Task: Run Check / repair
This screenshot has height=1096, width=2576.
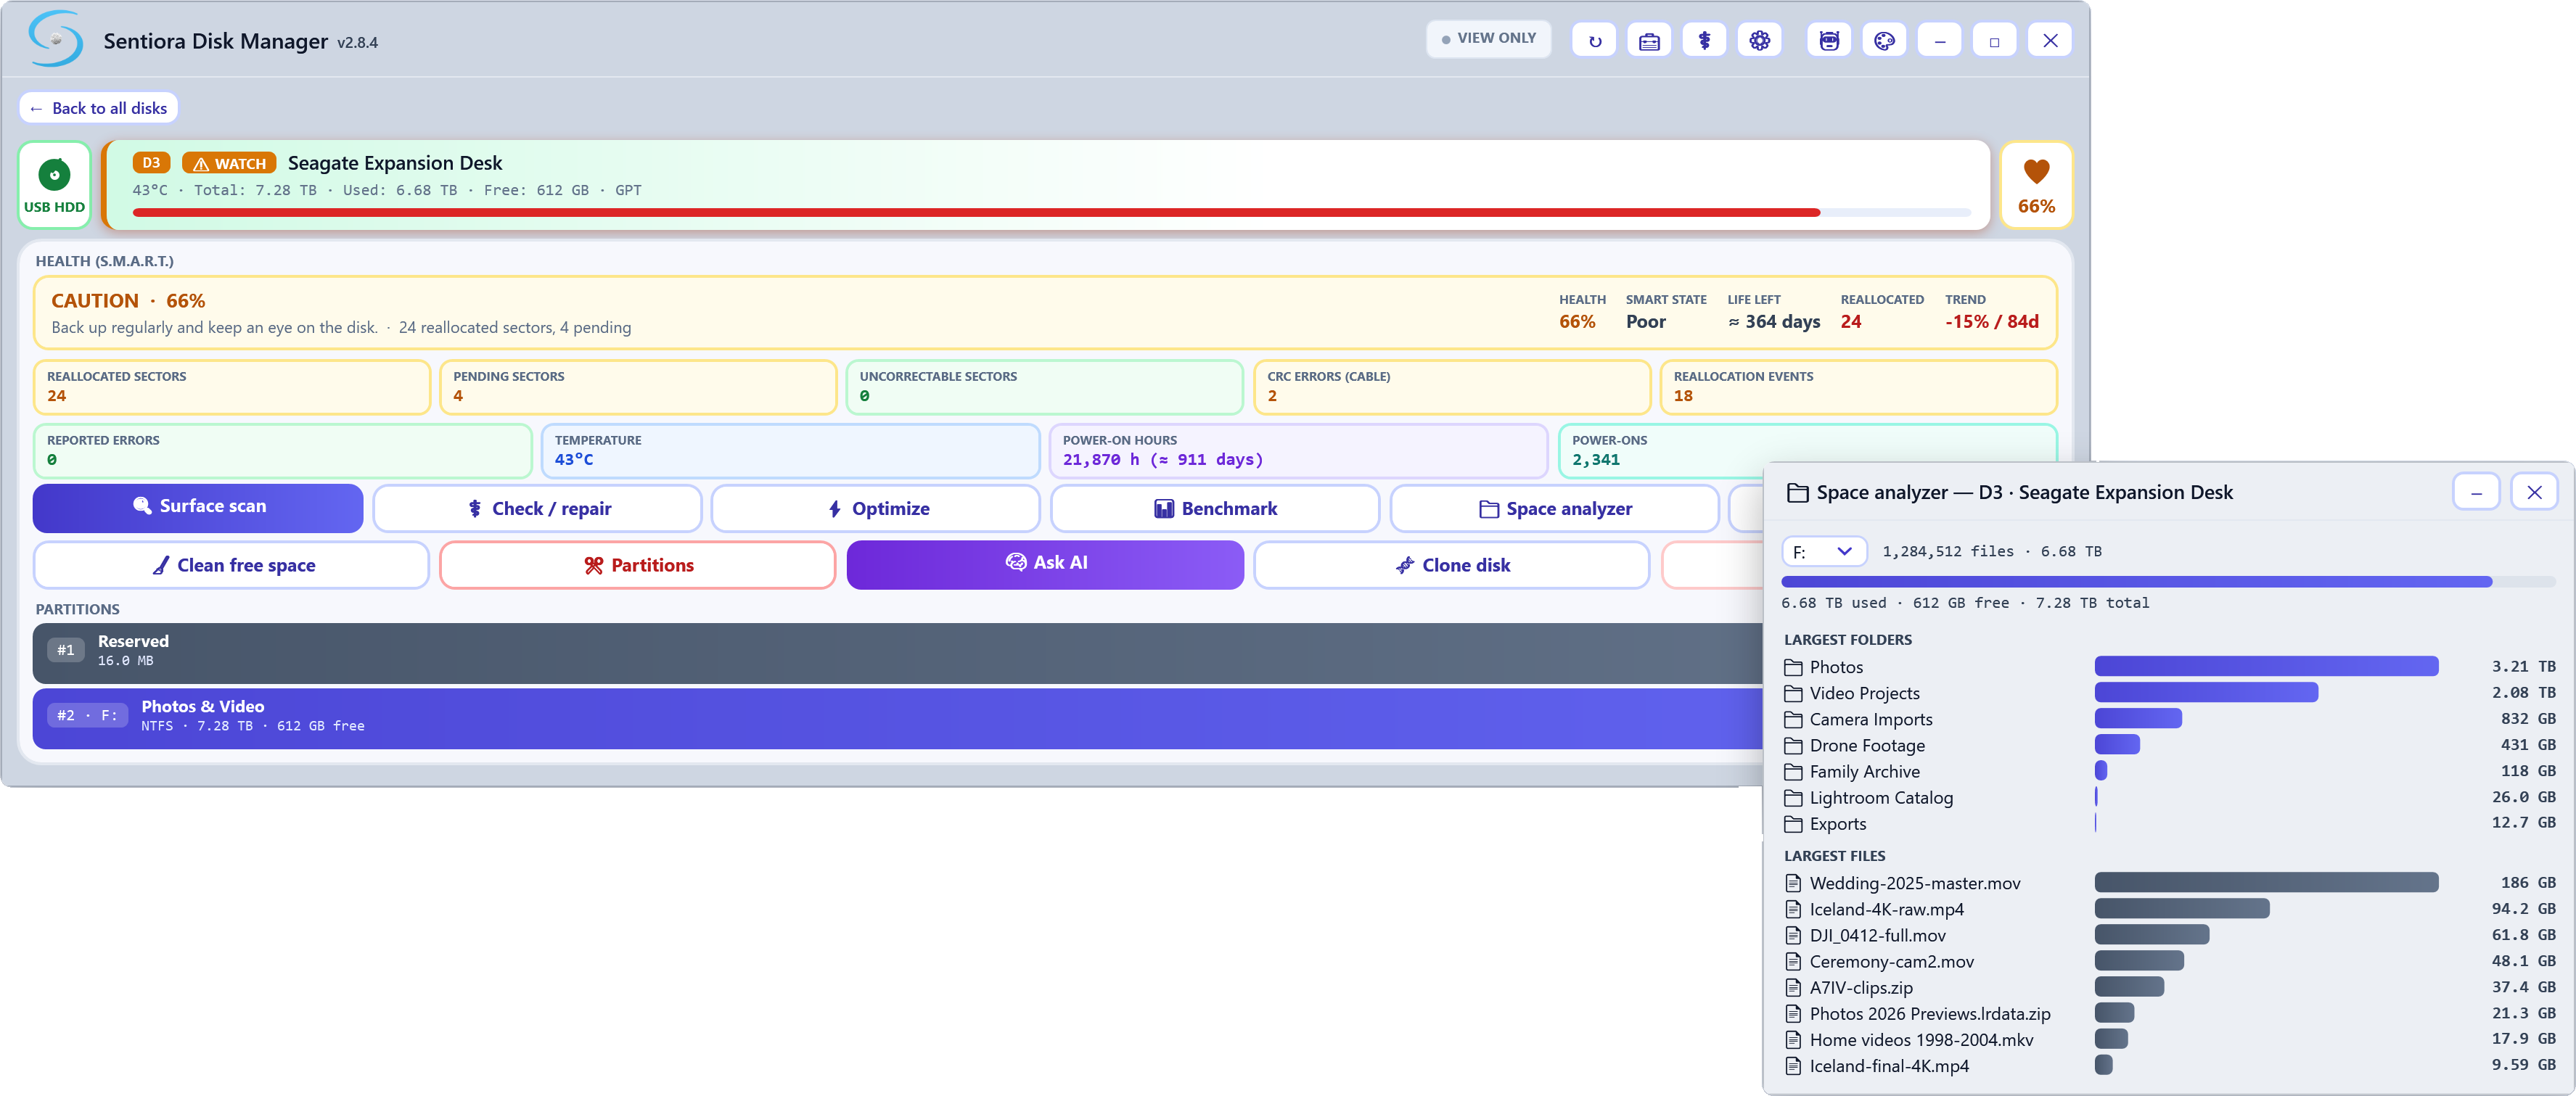Action: pos(538,509)
